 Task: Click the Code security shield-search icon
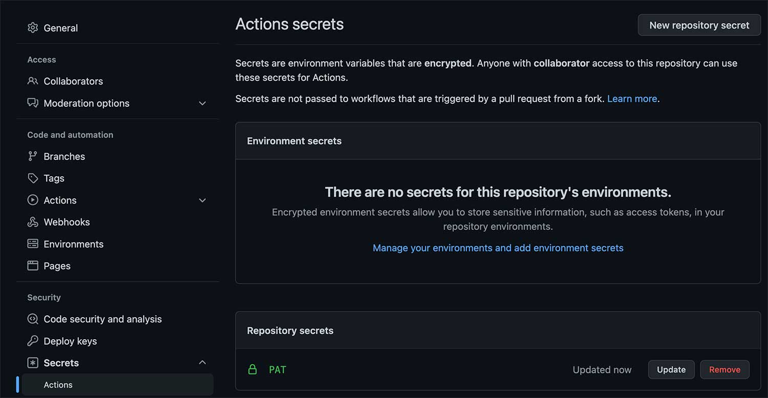tap(33, 319)
